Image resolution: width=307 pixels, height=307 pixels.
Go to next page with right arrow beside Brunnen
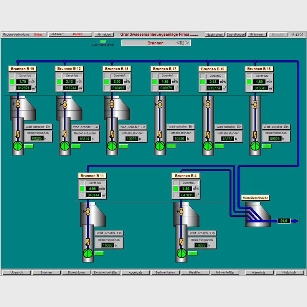tap(187, 43)
